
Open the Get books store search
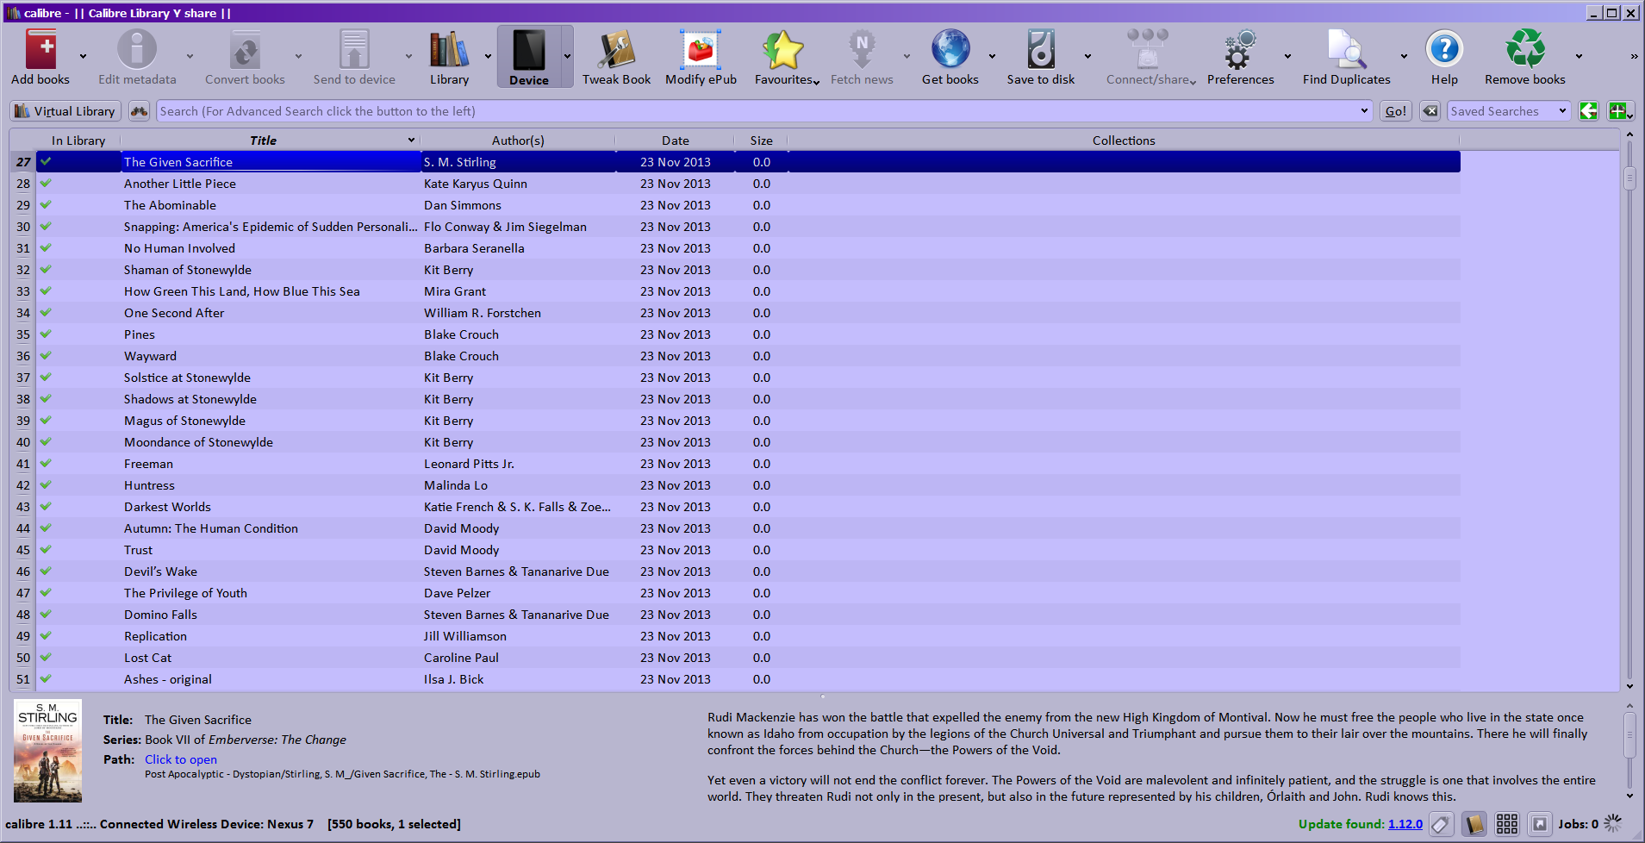pyautogui.click(x=950, y=49)
